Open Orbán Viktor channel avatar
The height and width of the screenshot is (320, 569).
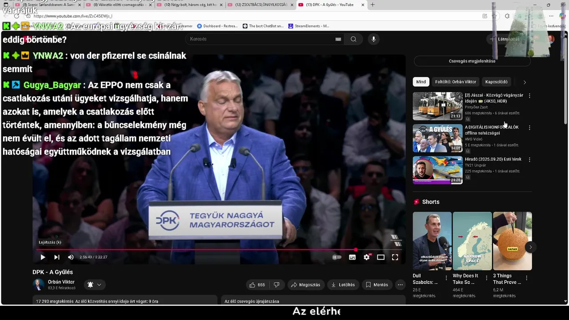pos(39,284)
